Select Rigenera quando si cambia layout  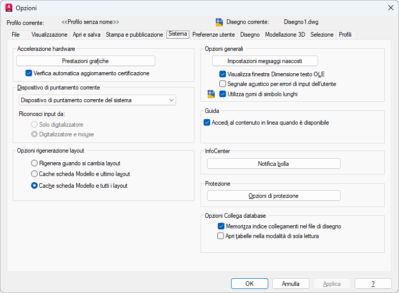tap(35, 163)
